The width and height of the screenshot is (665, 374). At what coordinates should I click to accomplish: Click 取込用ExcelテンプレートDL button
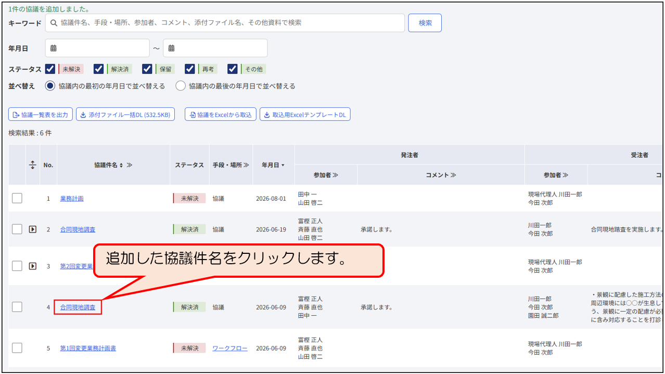click(x=305, y=114)
